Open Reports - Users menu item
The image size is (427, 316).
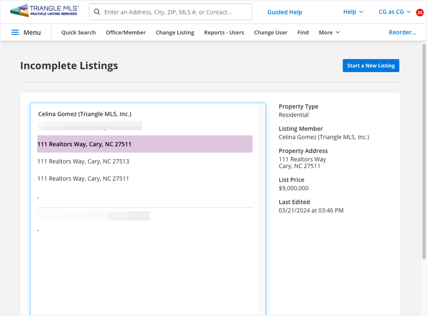coord(224,32)
